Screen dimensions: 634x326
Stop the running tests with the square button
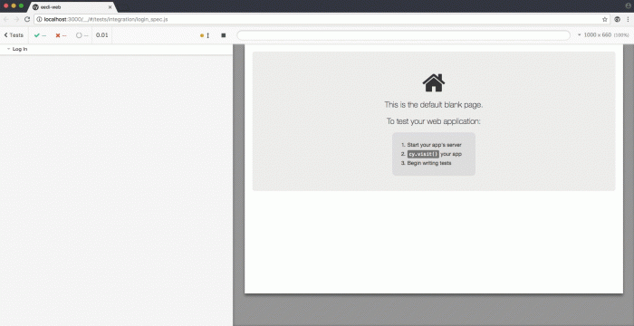[223, 35]
